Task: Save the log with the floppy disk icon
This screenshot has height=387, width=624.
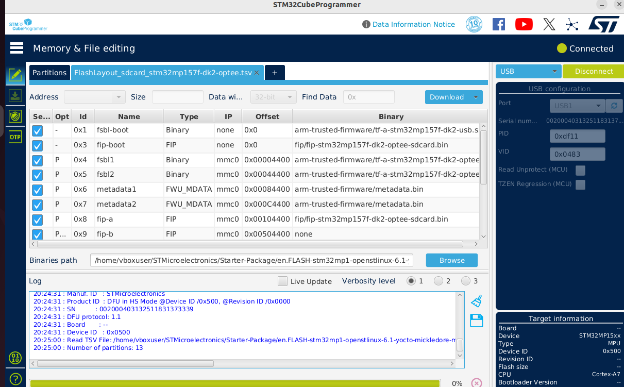Action: tap(476, 320)
